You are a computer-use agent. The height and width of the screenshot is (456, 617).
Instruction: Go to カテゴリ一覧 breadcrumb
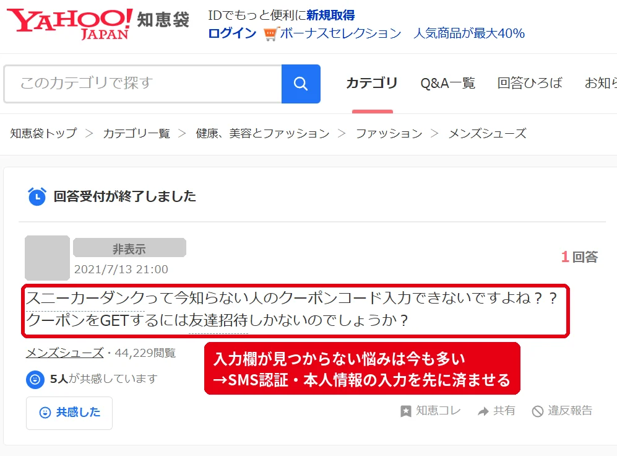137,133
